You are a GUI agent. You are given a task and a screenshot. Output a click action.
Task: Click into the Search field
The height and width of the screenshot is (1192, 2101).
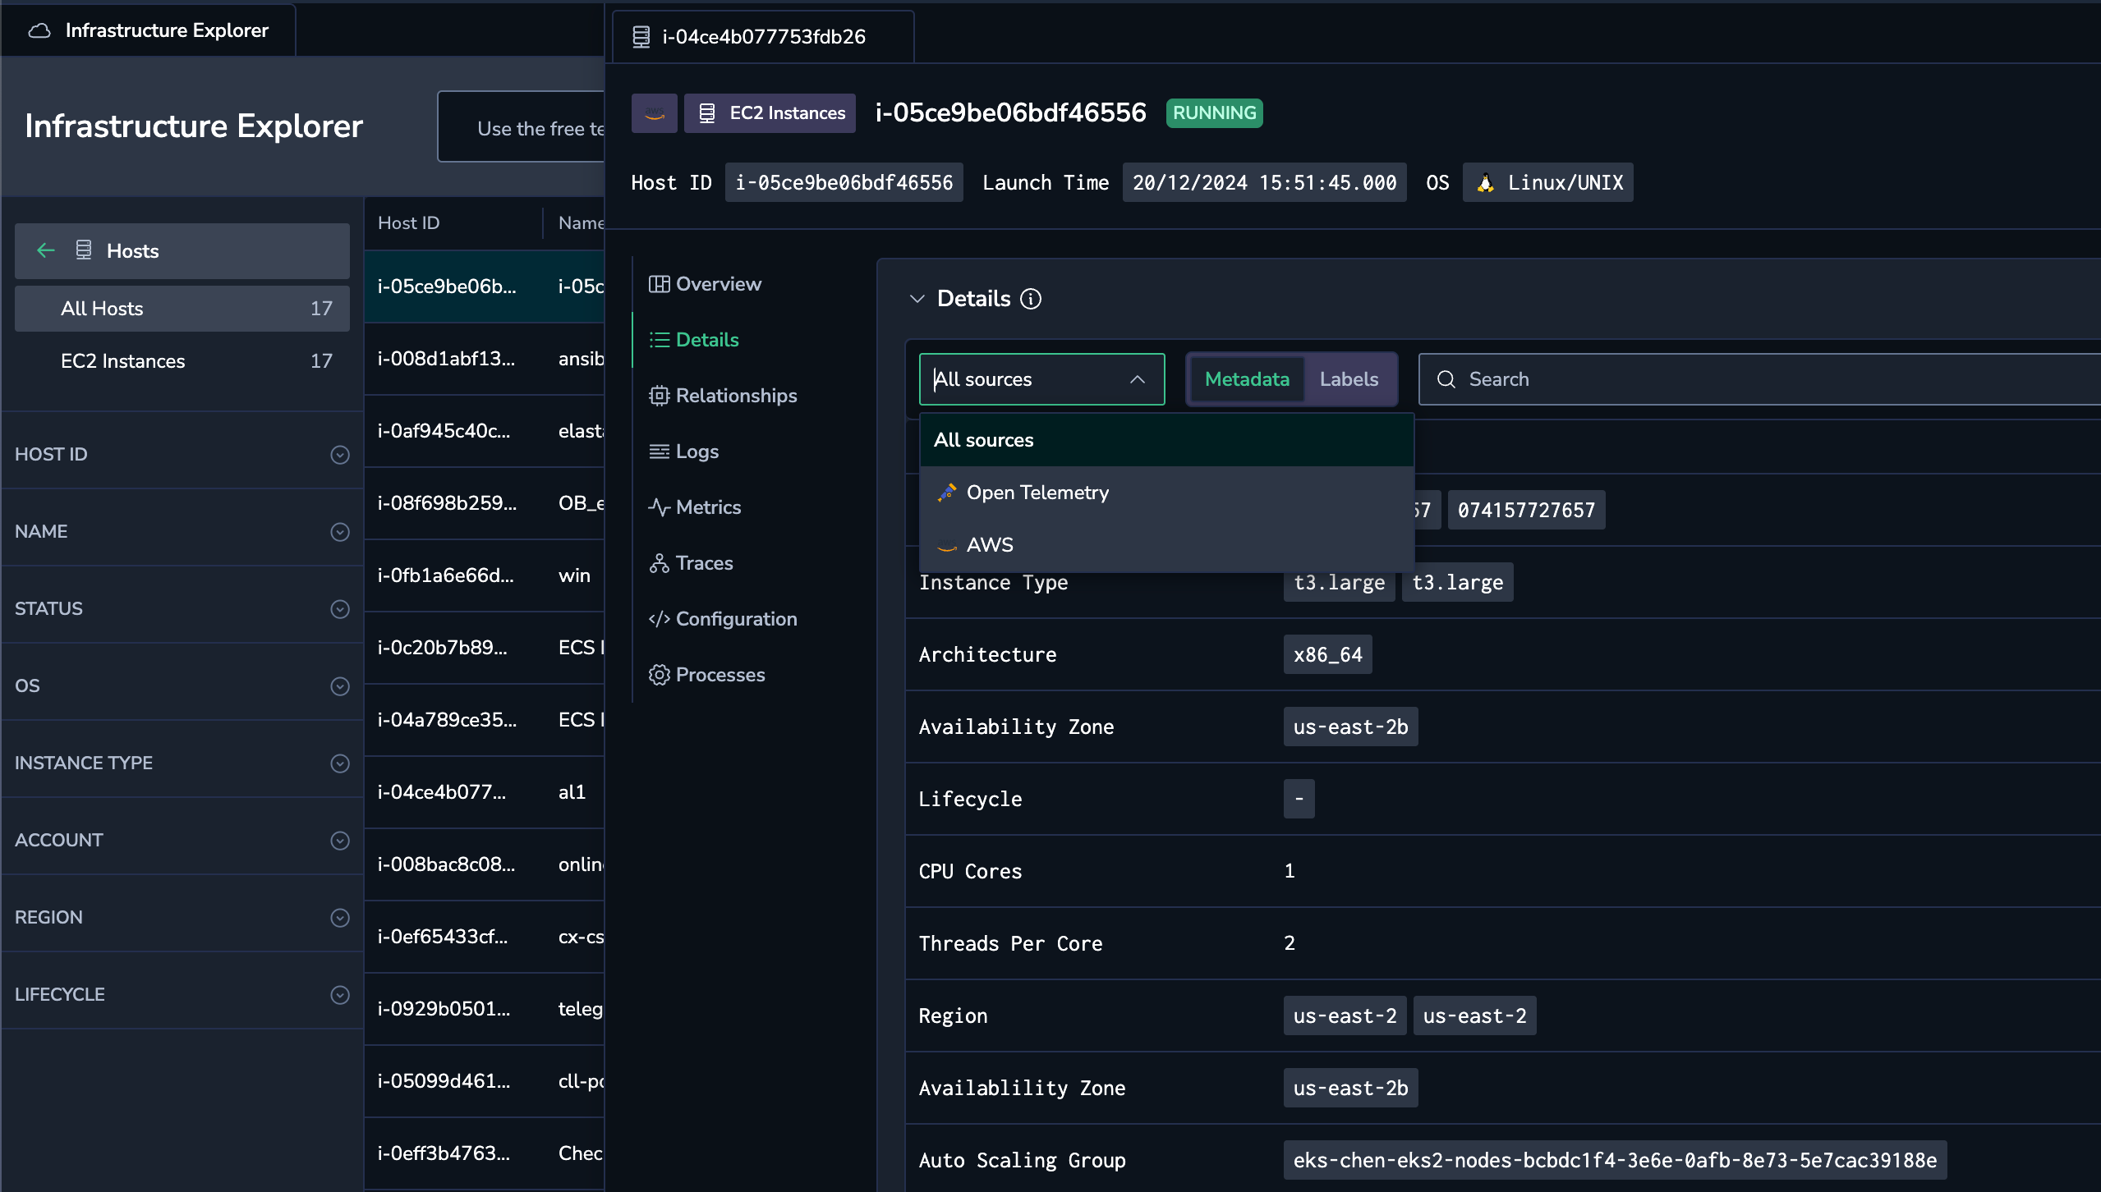[x=1759, y=379]
